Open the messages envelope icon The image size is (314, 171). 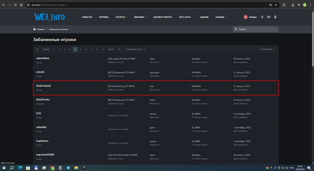[x=269, y=17]
